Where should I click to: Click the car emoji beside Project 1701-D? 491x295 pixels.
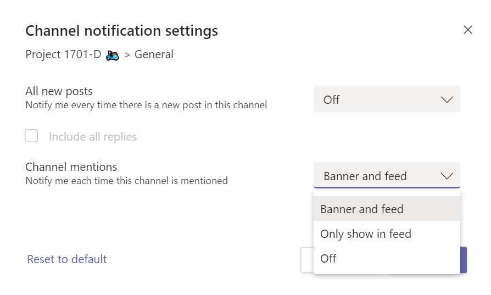(112, 55)
